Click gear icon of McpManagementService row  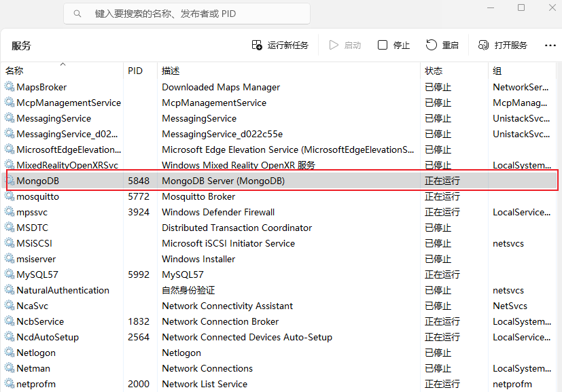(10, 103)
